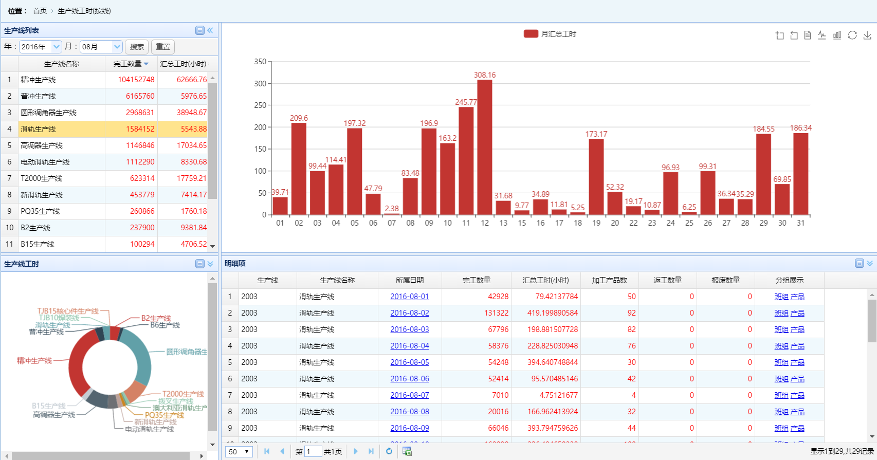
Task: Maximize the 生产线列表 panel
Action: click(x=200, y=31)
